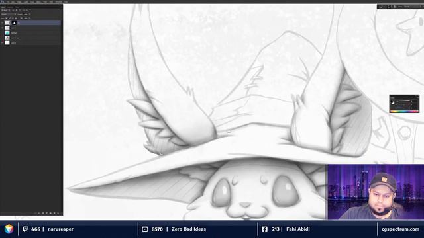The image size is (424, 238).
Task: Create a new layer from panel bottom
Action: [54, 213]
